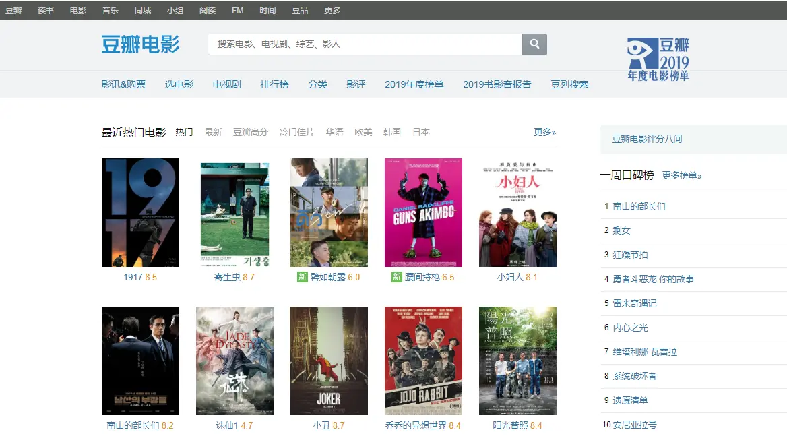Screen dimensions: 787x436
Task: Switch to the 豆瓣高分 filter tab
Action: click(251, 133)
